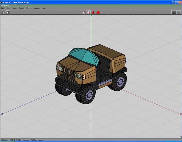Enable body selection mode red pyramid

click(98, 12)
